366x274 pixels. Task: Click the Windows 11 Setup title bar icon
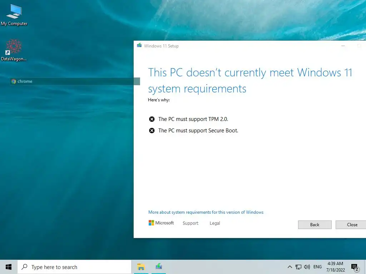[139, 45]
